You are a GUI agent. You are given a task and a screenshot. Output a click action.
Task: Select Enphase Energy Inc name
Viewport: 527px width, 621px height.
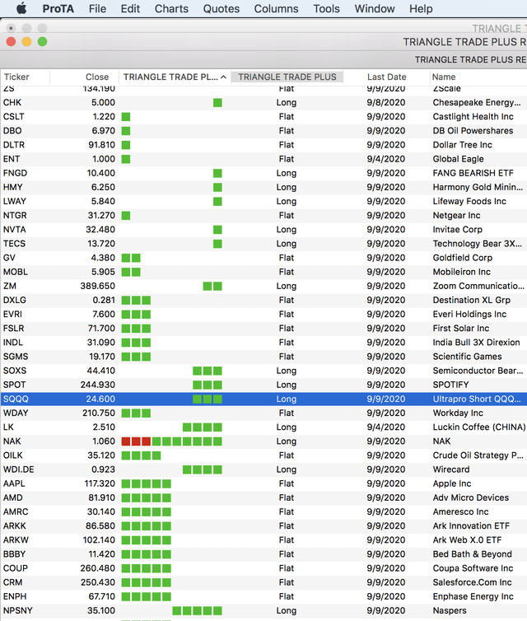click(x=473, y=596)
